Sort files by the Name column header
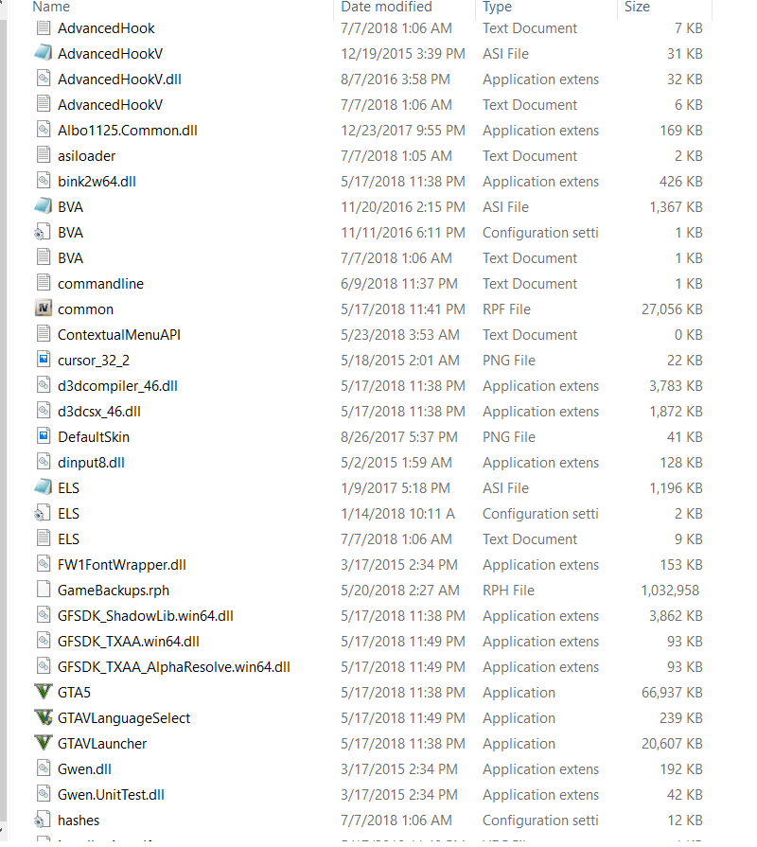Viewport: 757px width, 847px height. [51, 7]
